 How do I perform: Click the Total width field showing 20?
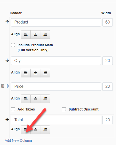tap(108, 120)
